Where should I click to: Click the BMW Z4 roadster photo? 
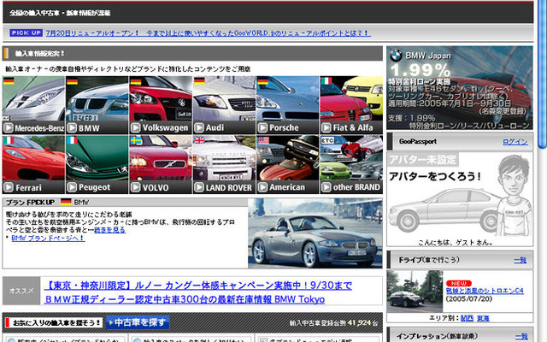click(315, 233)
